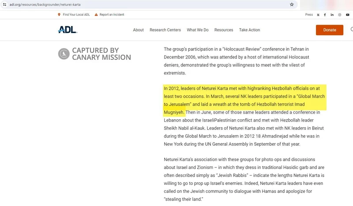353x206 pixels.
Task: Expand the Take Action menu
Action: [x=249, y=30]
